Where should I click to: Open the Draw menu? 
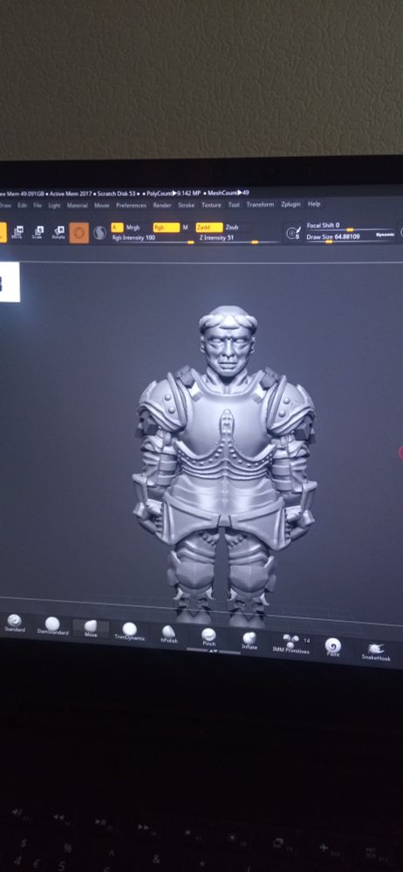coord(5,205)
